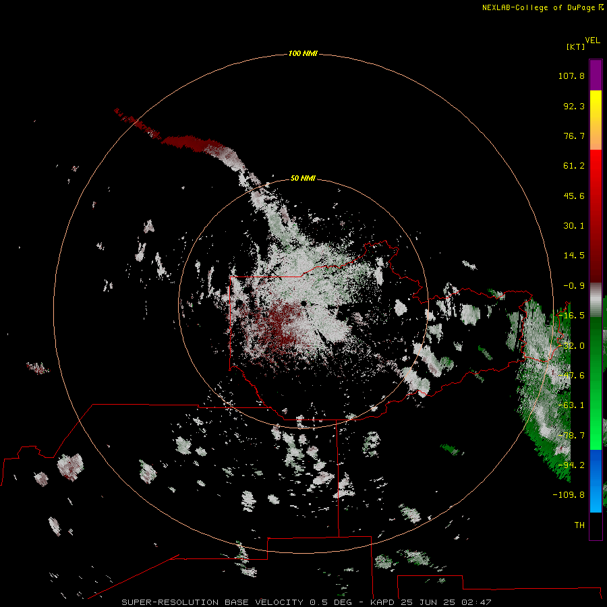Click the registered mark after DuPage
Screen dimensions: 607x607
(x=601, y=7)
